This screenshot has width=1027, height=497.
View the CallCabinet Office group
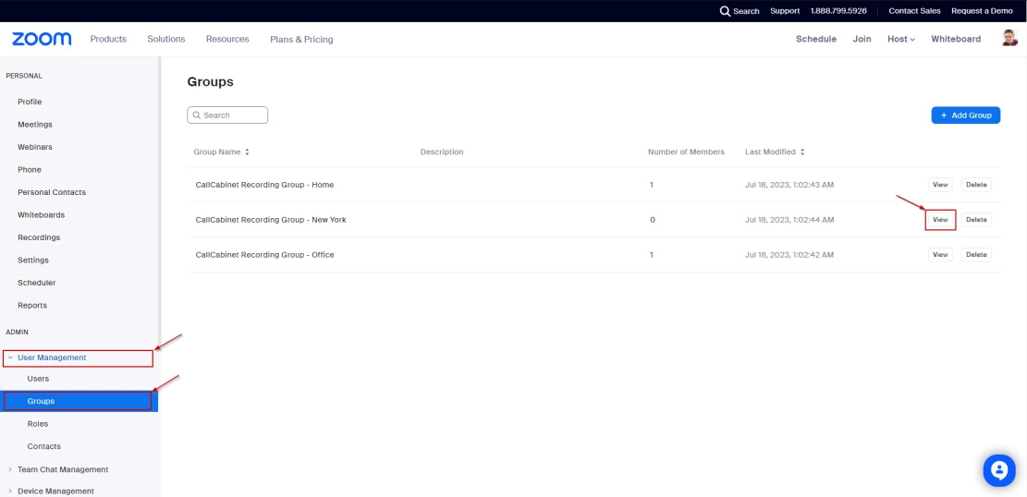tap(940, 255)
